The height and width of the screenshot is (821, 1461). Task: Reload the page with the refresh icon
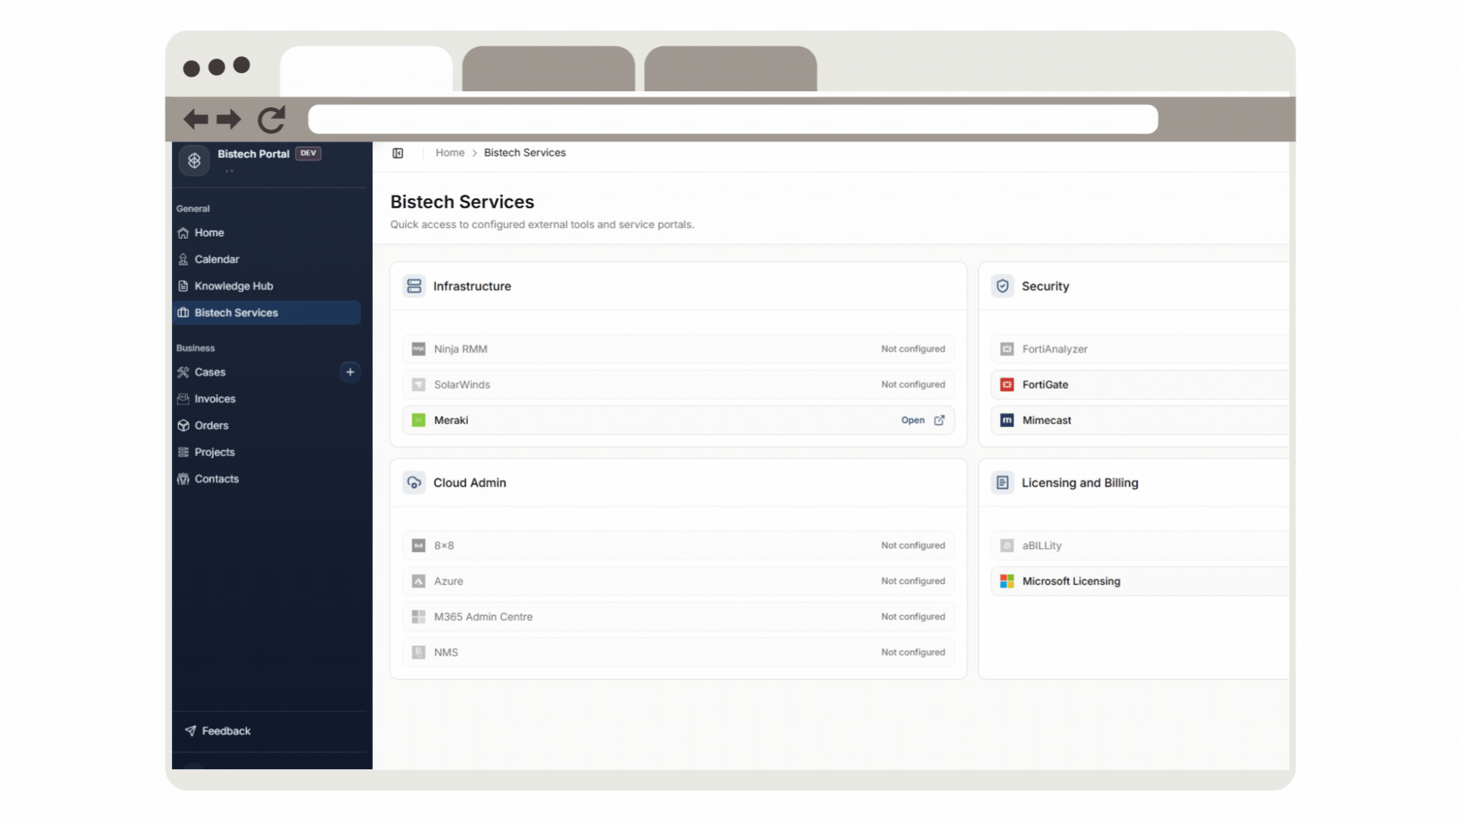(271, 119)
